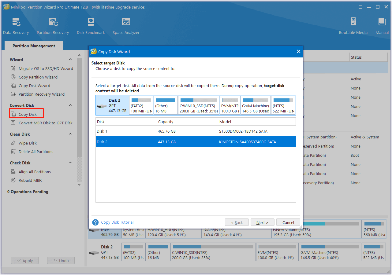Click Active & System status cell

pyautogui.click(x=365, y=137)
